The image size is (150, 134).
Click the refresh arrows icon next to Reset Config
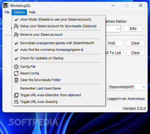pos(16,74)
